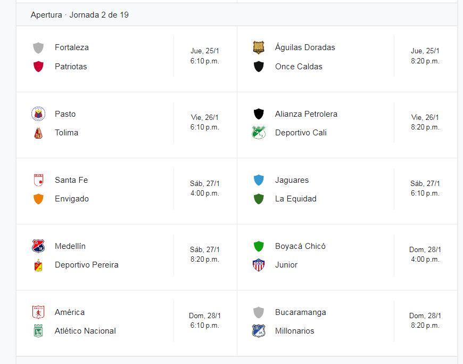Select Boyacá Chicó team name

tap(300, 246)
